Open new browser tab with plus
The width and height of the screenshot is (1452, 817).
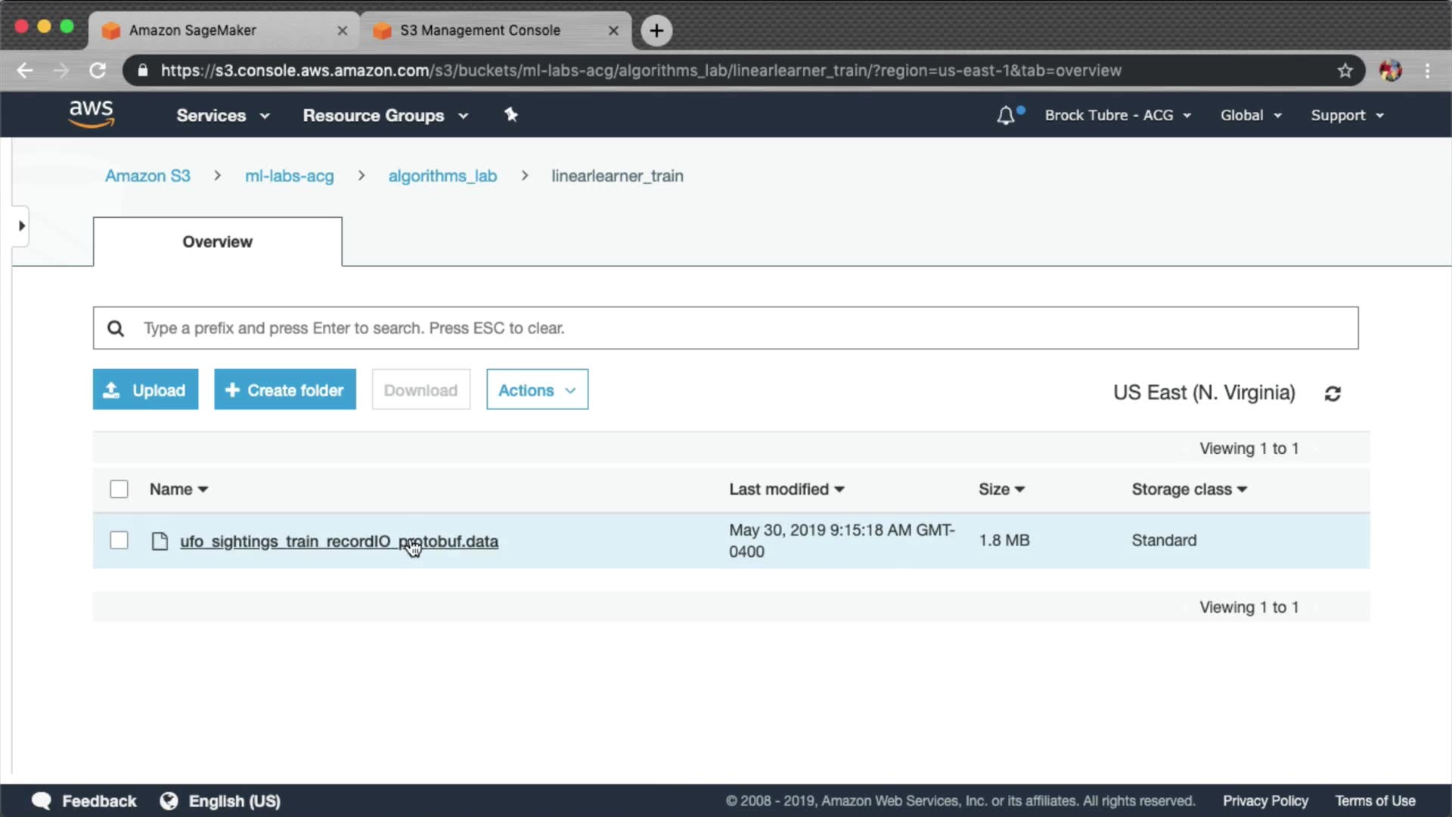click(x=656, y=30)
